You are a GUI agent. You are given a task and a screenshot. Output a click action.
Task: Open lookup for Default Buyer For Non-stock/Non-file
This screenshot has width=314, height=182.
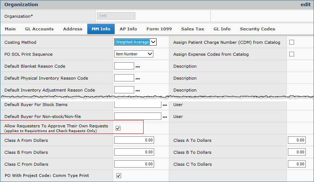(165, 117)
